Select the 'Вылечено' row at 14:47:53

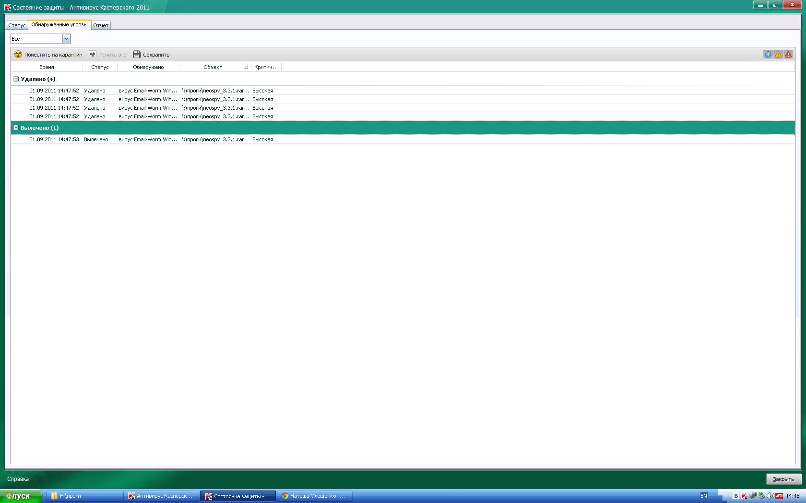[403, 139]
